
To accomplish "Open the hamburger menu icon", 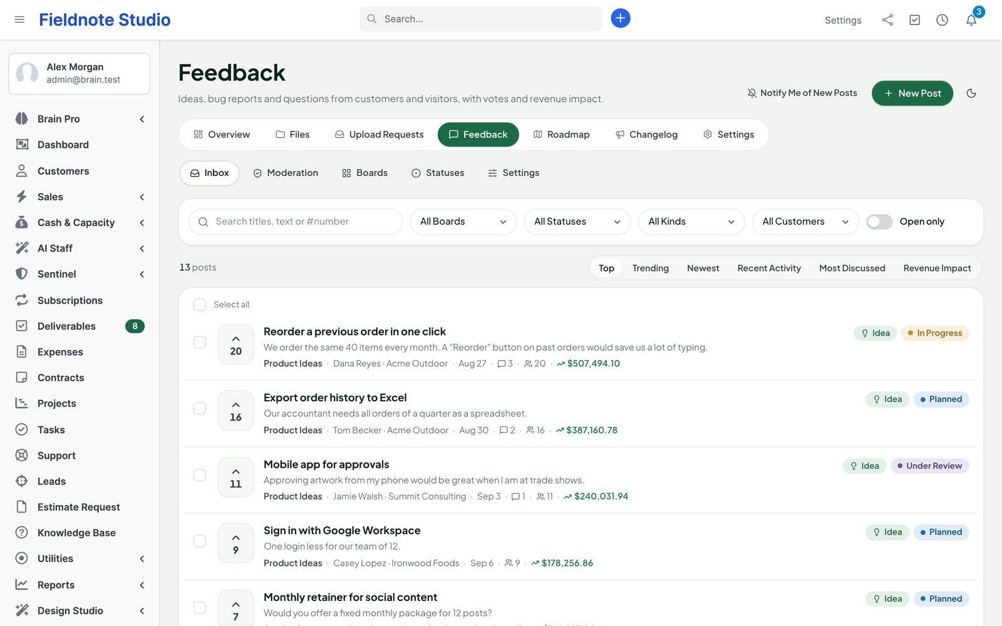I will pyautogui.click(x=19, y=19).
